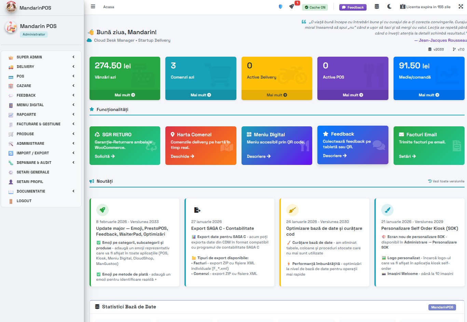Click Mai mult on the Vânzări azi card

[x=125, y=95]
